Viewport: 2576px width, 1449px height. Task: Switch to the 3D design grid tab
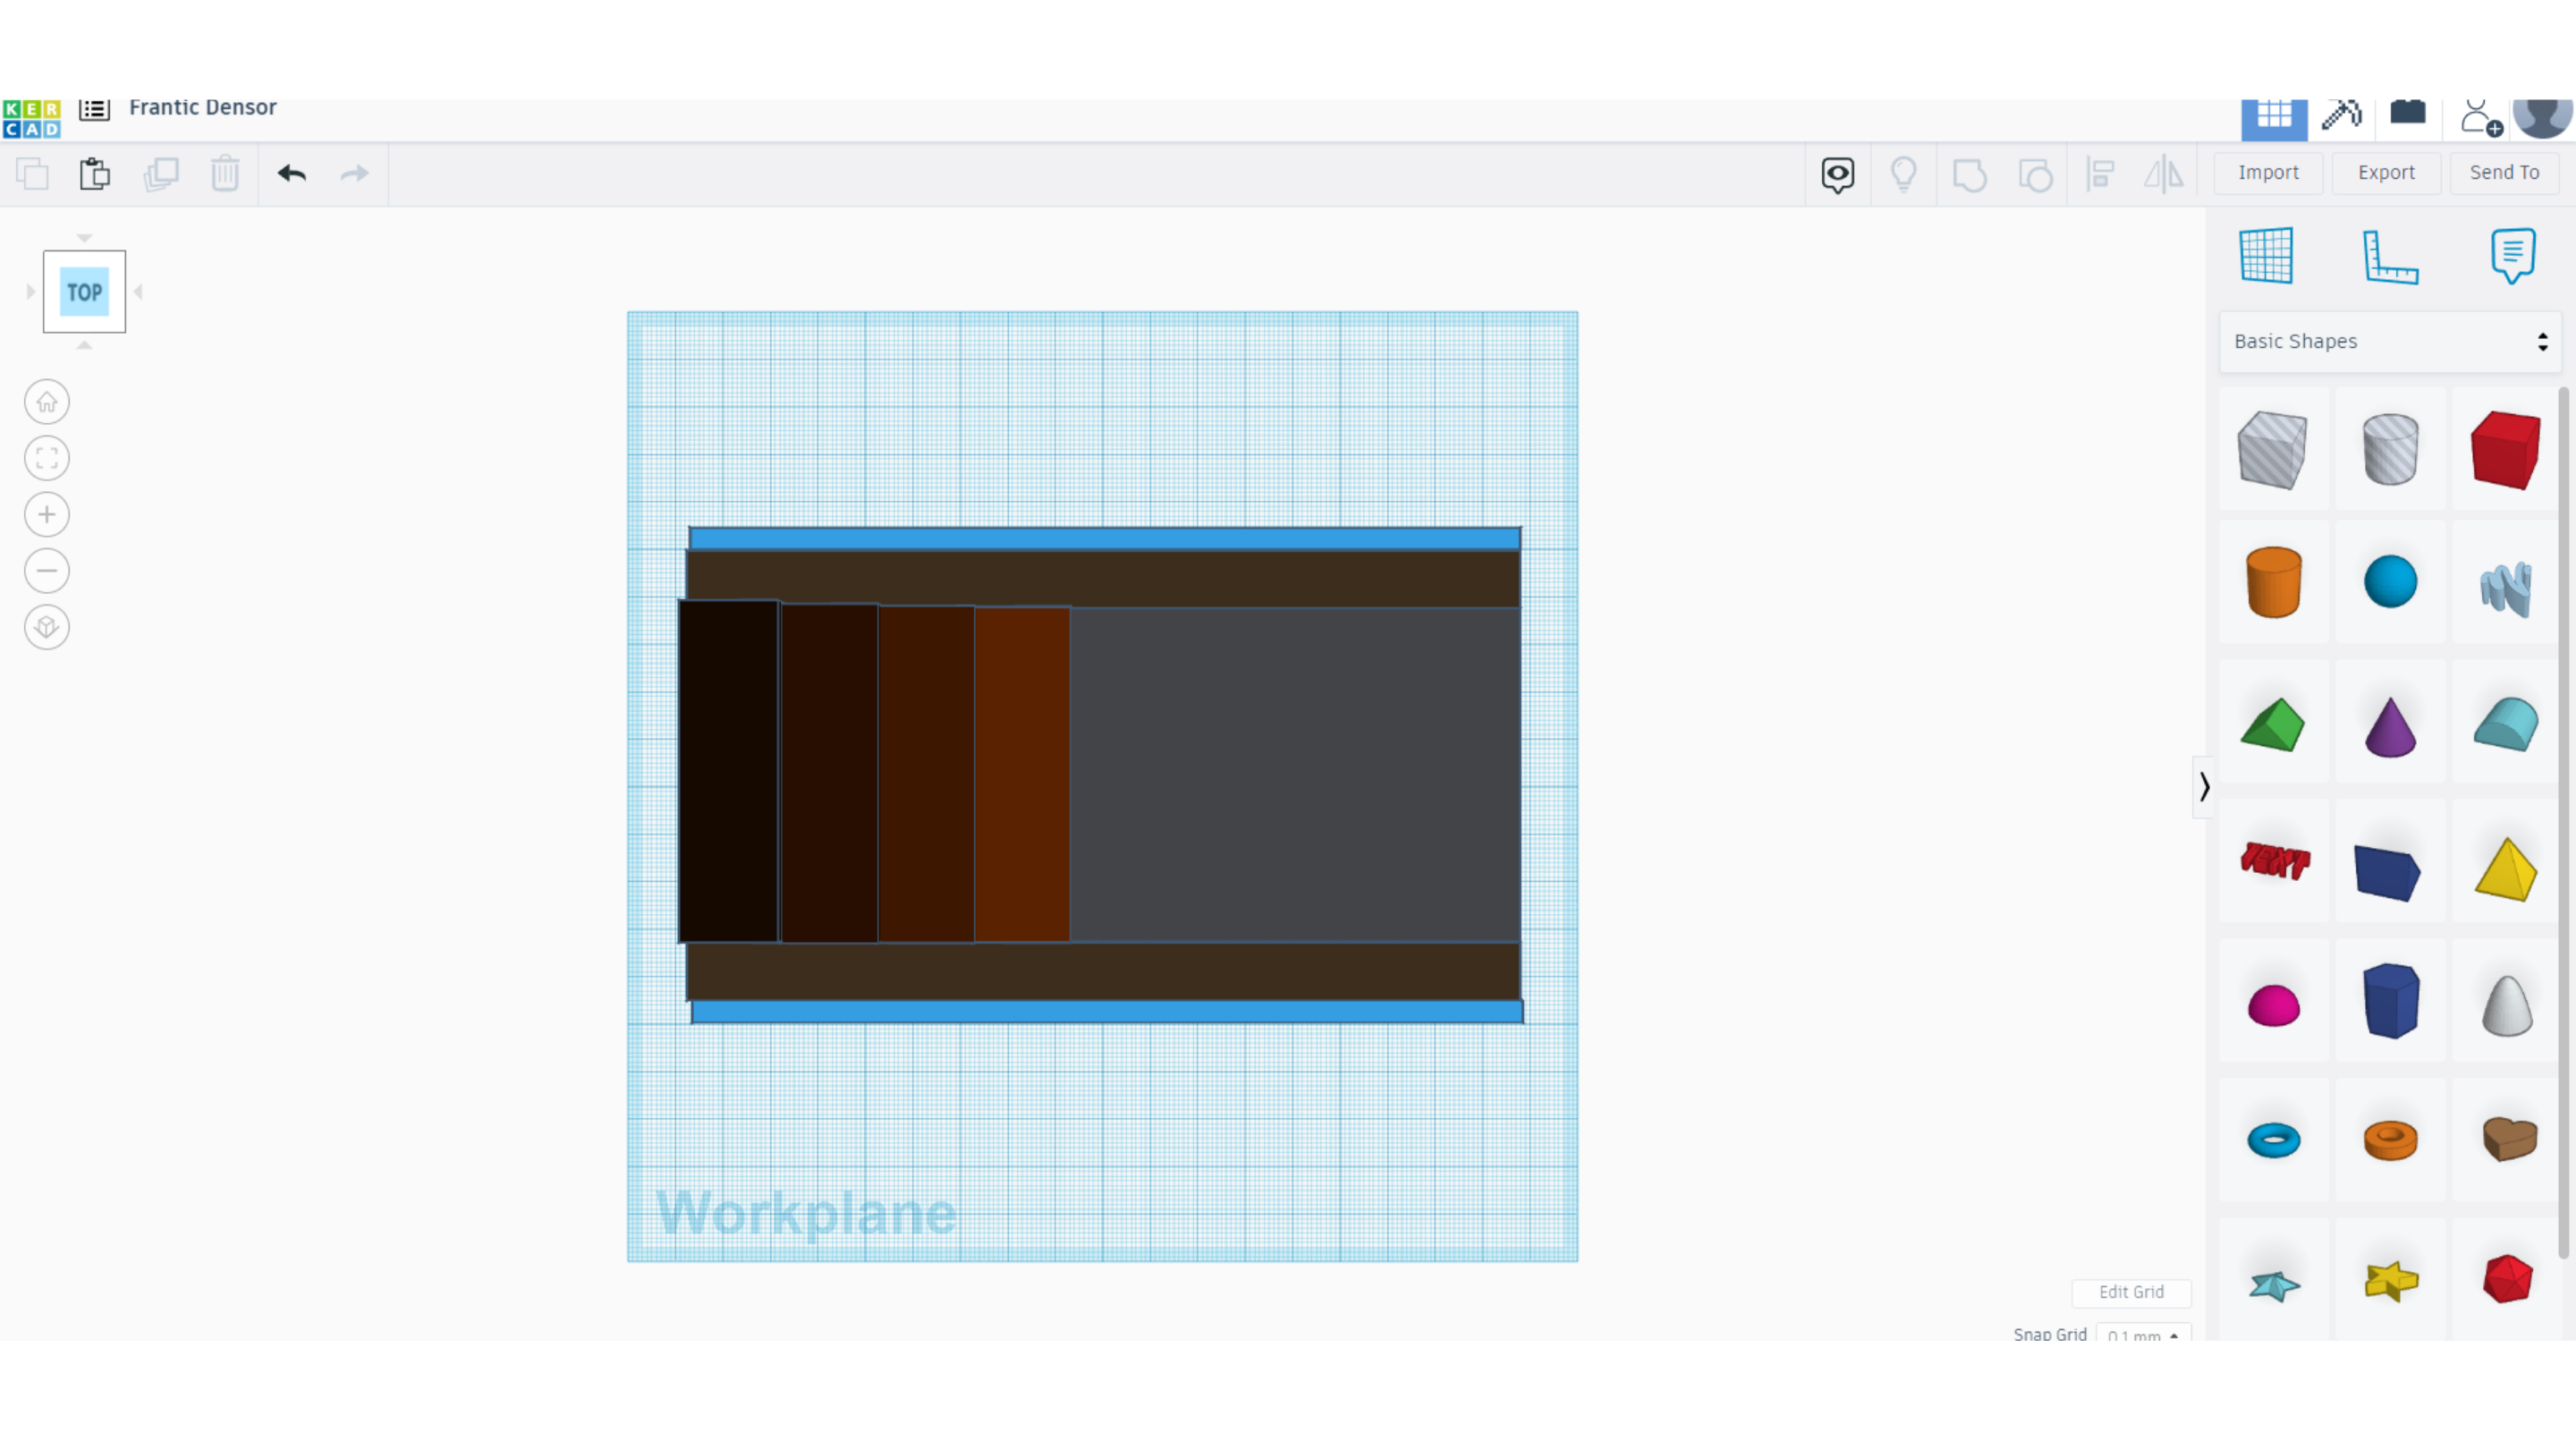[x=2273, y=116]
